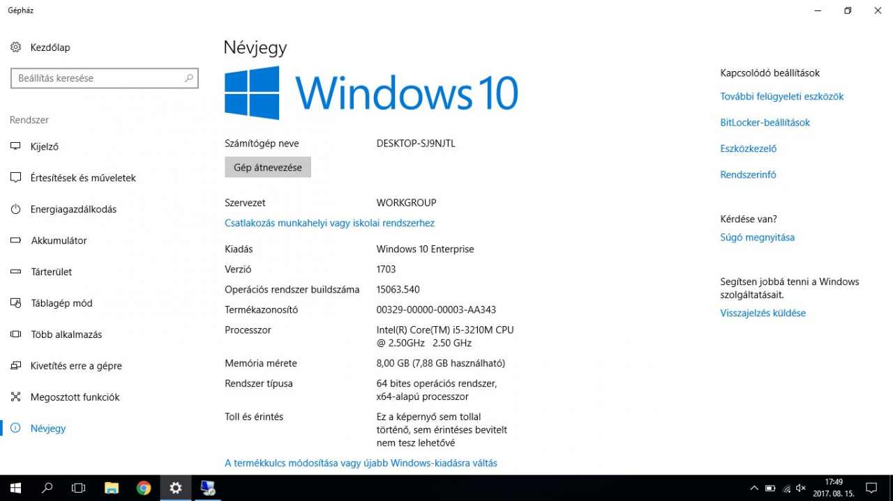Click the search magnifier in Beállítás keresése
Screen dimensions: 893x501
click(188, 78)
